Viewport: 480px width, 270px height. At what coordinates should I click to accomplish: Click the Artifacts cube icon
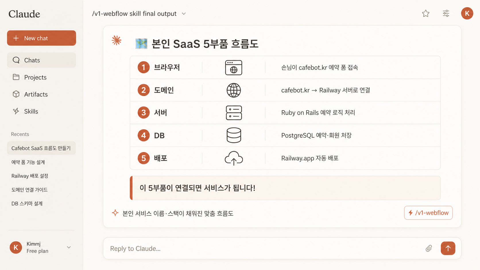point(16,94)
